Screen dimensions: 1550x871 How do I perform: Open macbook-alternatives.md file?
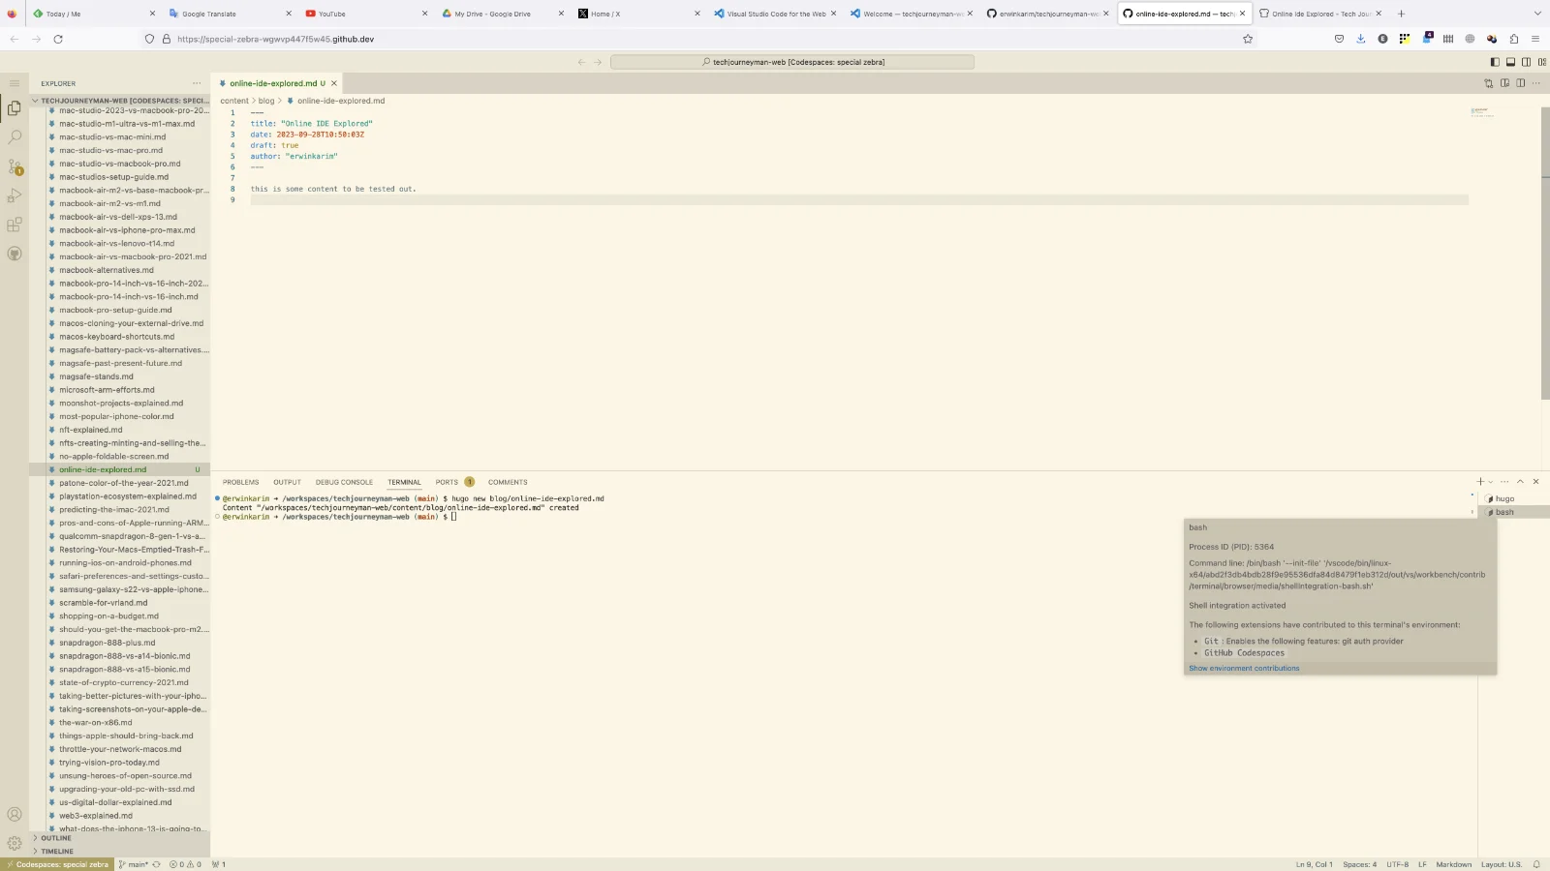coord(107,270)
